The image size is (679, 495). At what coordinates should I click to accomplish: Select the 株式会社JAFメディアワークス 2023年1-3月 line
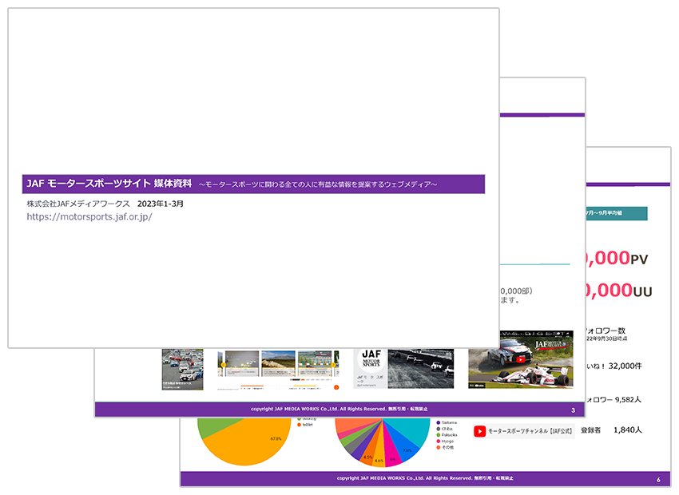click(105, 204)
